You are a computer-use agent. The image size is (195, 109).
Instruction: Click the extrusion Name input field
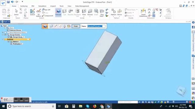pyautogui.click(x=96, y=26)
